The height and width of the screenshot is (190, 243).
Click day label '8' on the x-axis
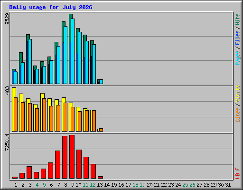65,185
